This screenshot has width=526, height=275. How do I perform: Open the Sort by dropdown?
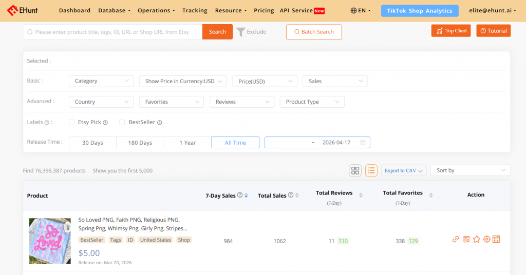click(471, 170)
